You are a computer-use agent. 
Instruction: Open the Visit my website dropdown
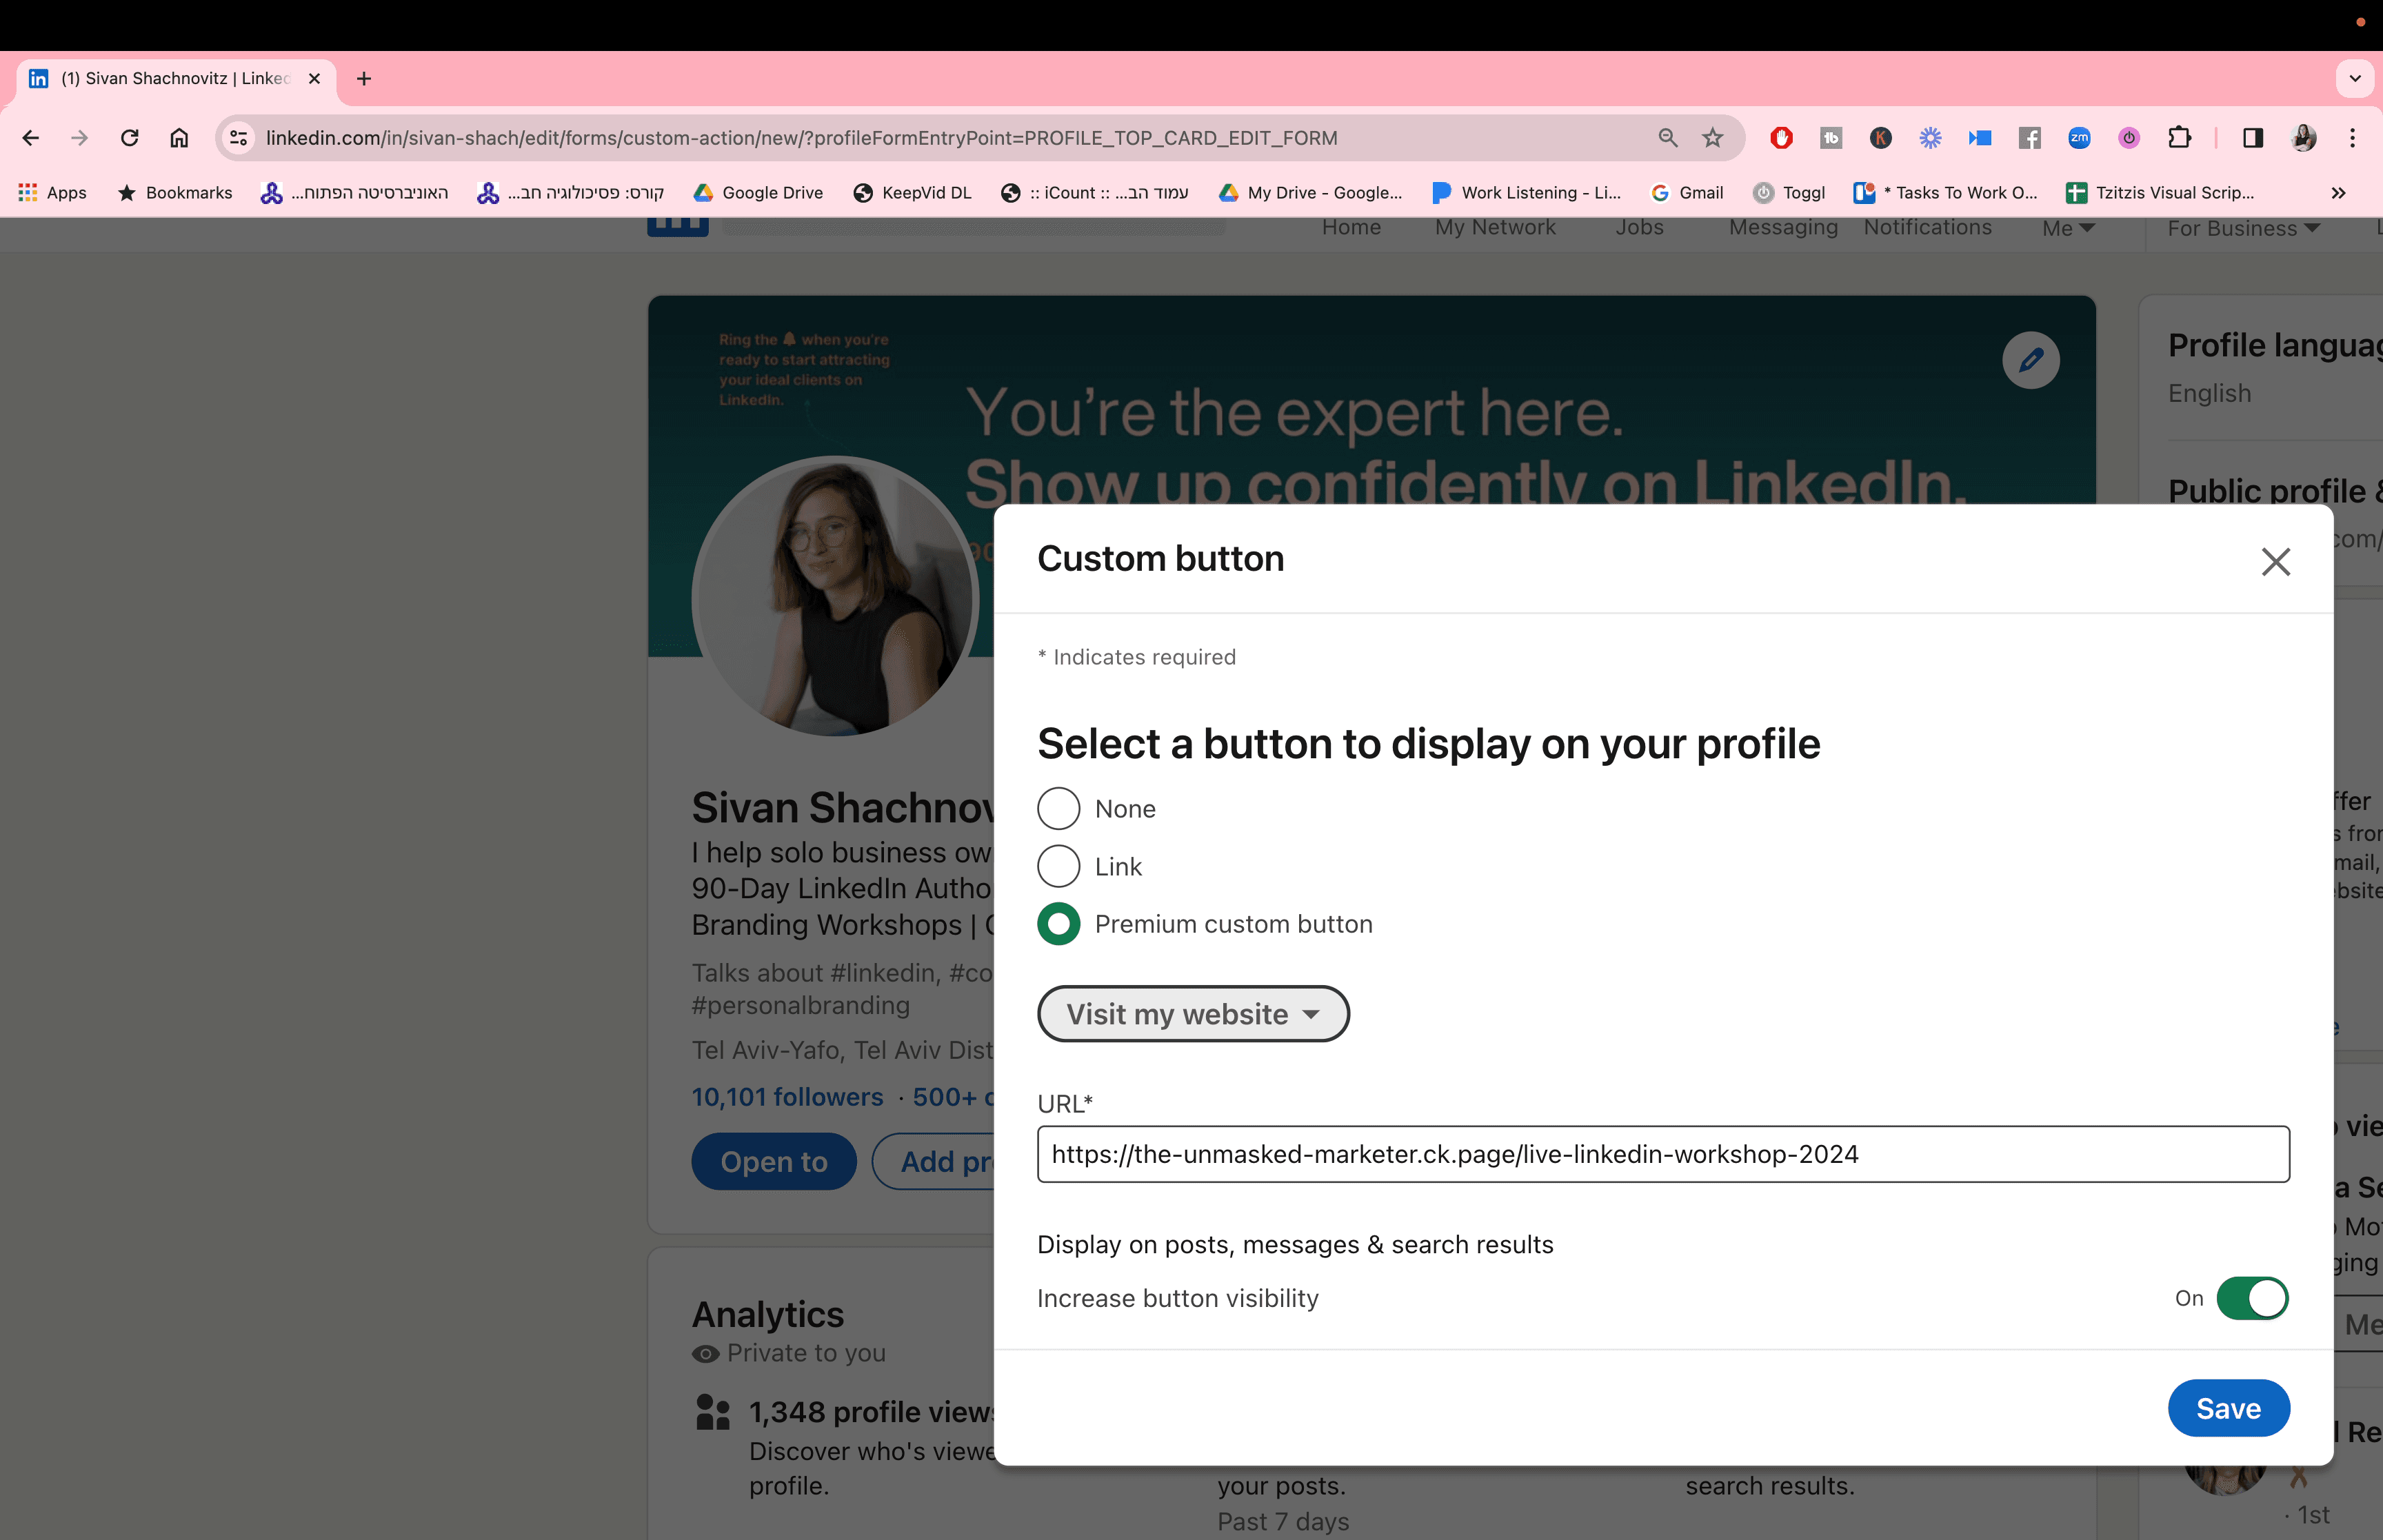pyautogui.click(x=1193, y=1014)
